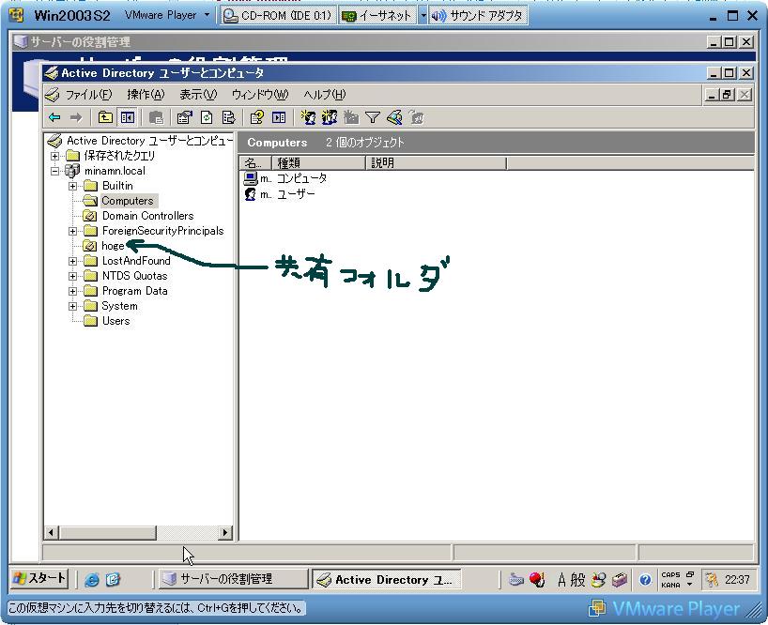768x625 pixels.
Task: Click tree pane horizontal scrollbar thumb
Action: (x=107, y=532)
